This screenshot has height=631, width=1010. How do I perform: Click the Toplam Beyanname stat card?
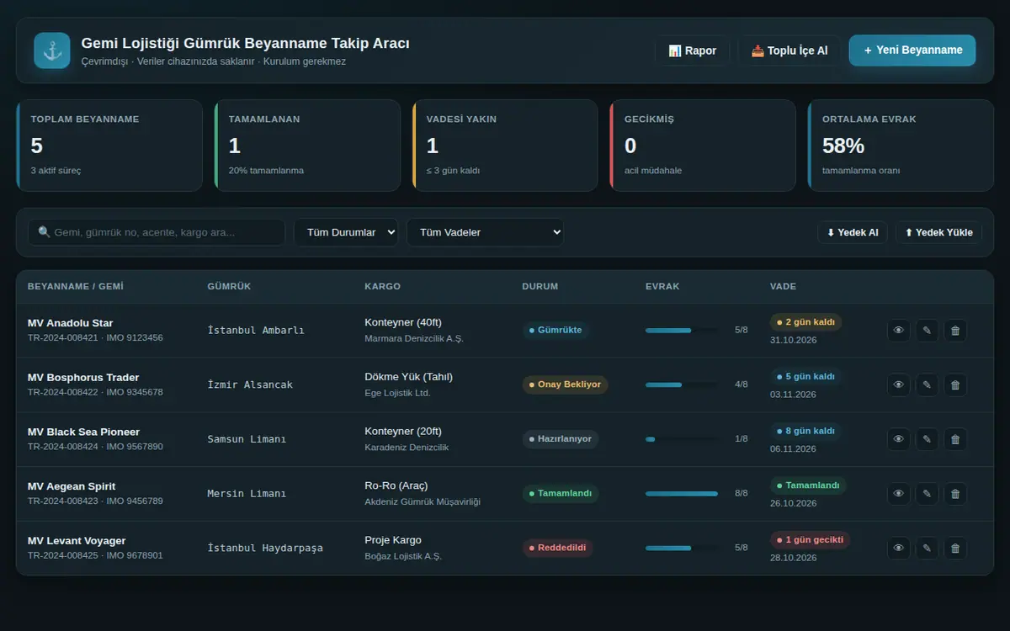point(109,146)
